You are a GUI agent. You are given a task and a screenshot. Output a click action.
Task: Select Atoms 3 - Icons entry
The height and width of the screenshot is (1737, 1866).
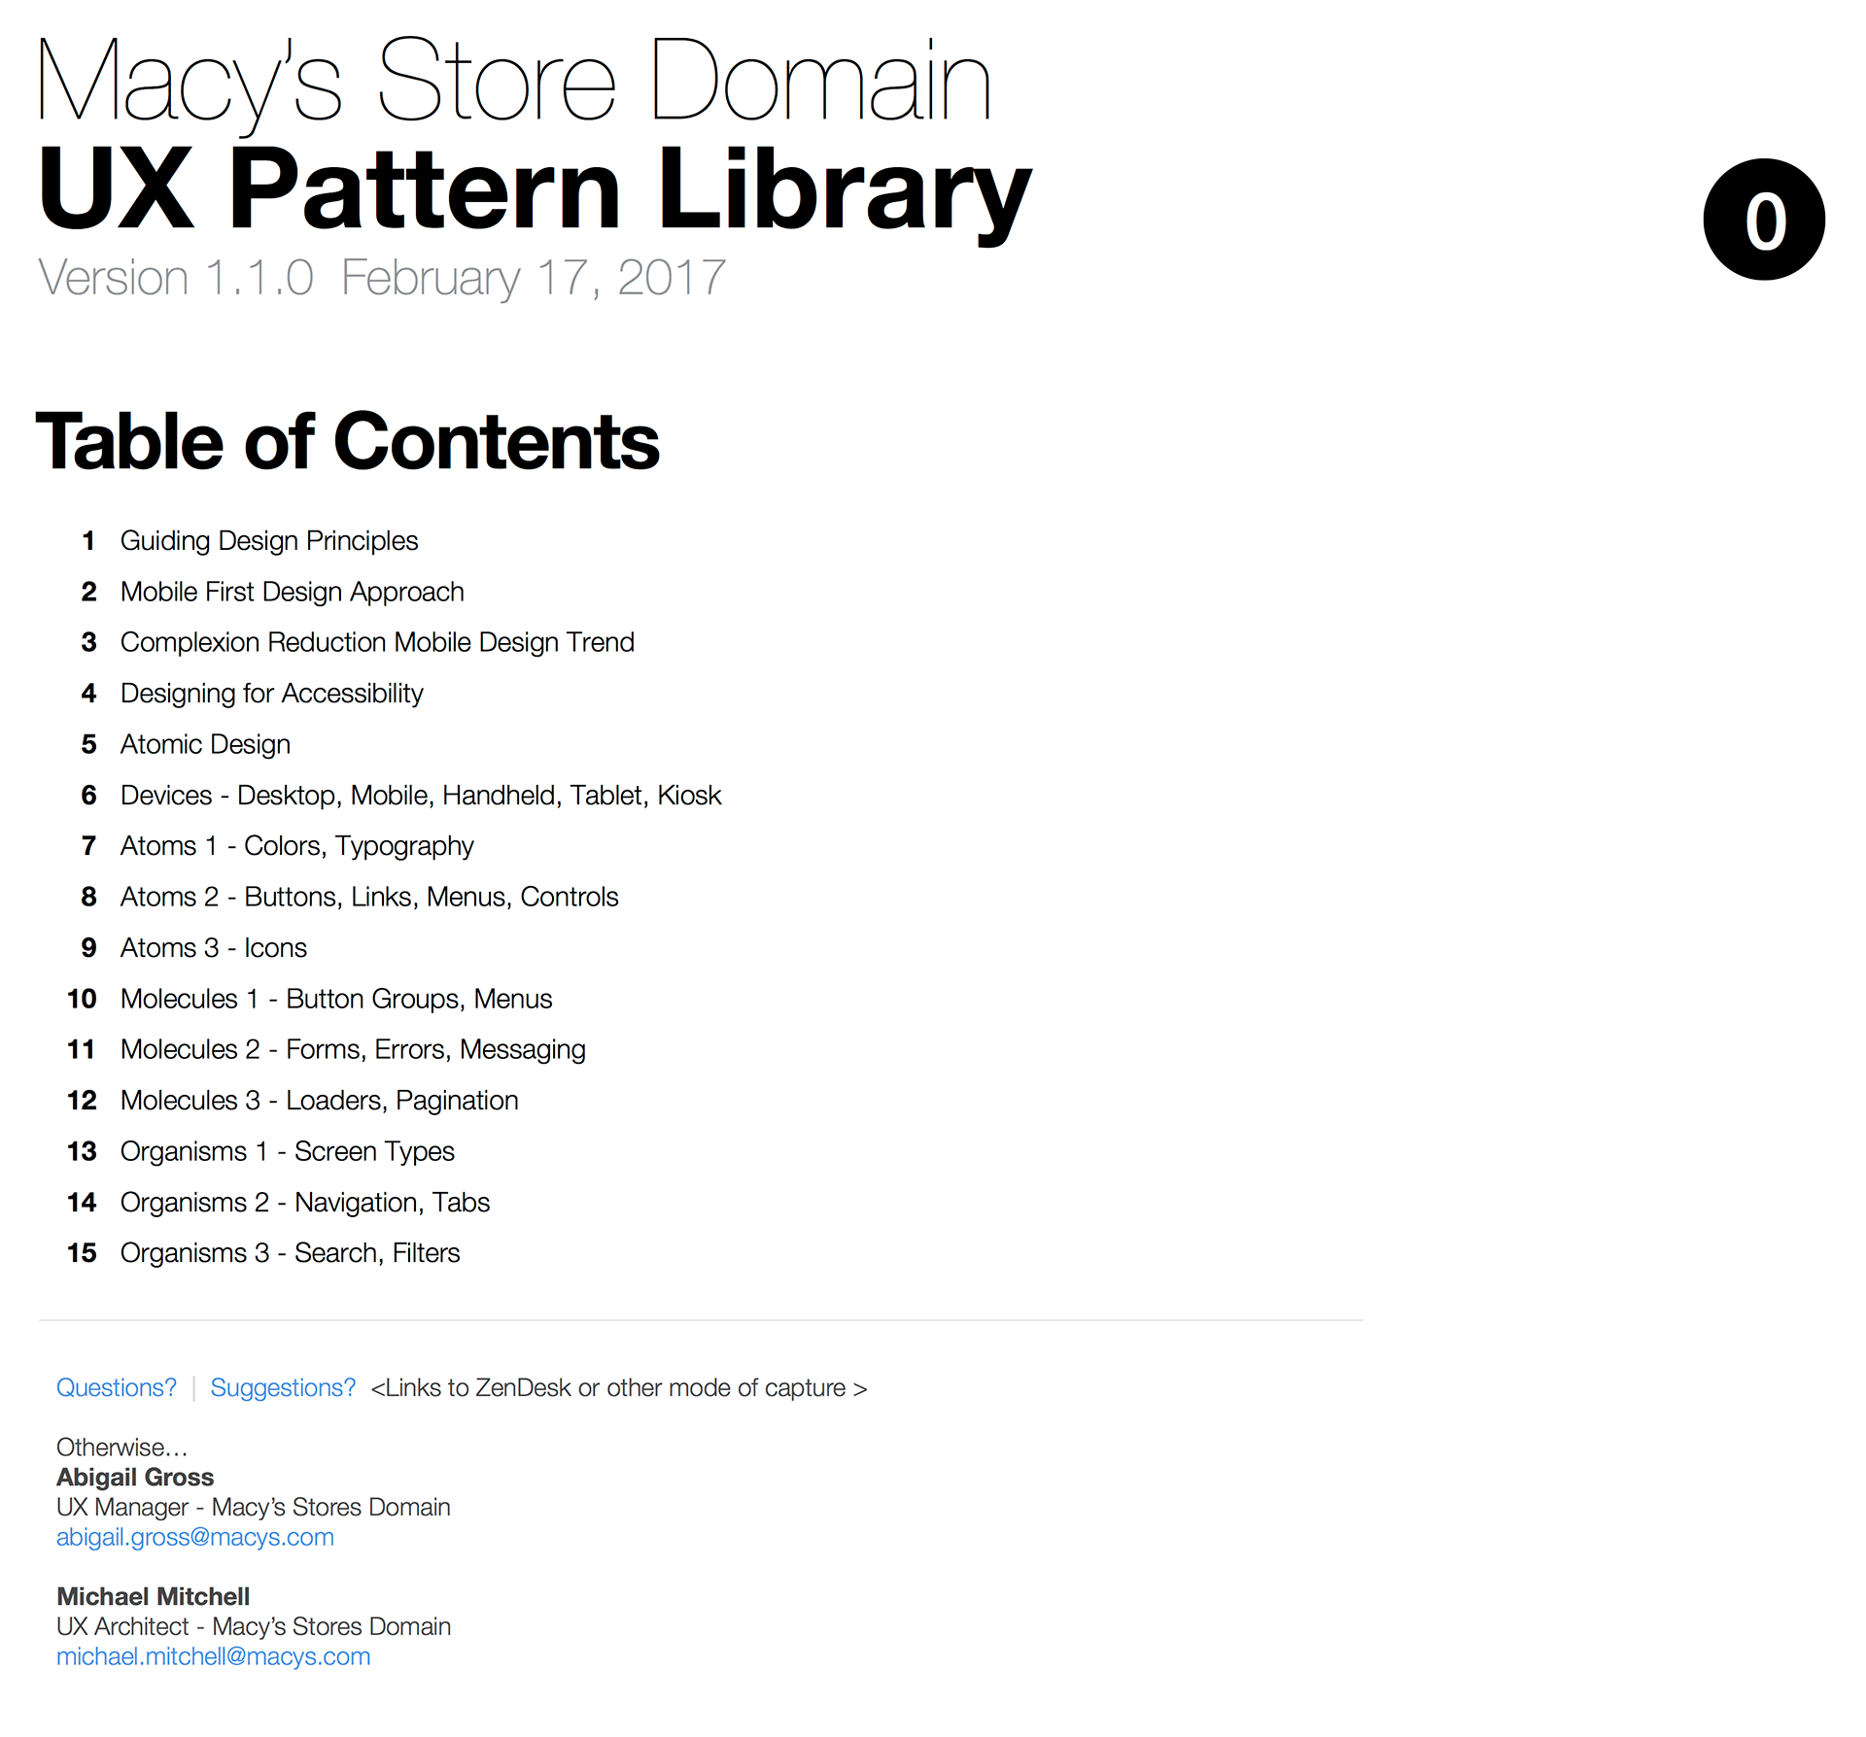(x=214, y=948)
